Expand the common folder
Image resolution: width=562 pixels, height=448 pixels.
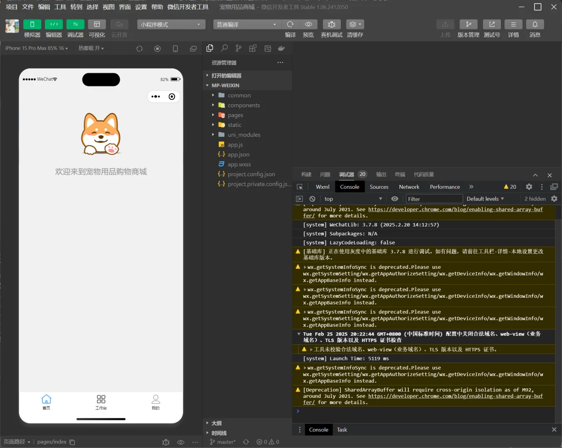[x=247, y=95]
